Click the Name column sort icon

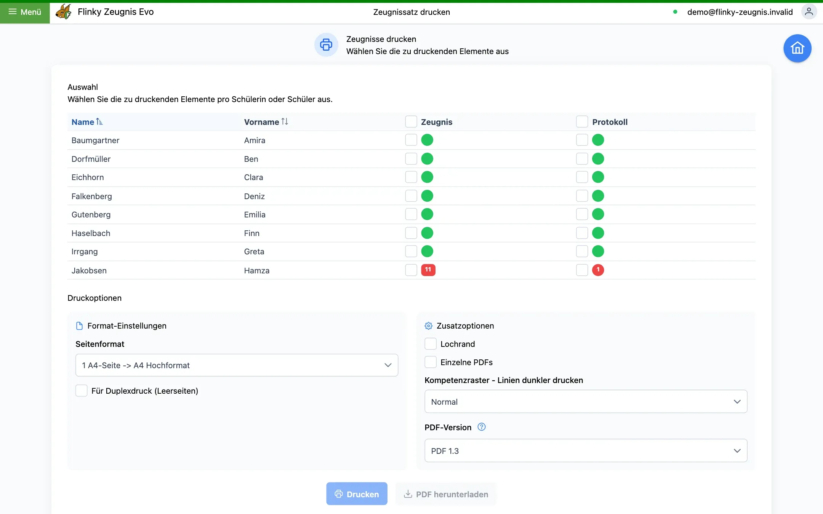pos(99,121)
